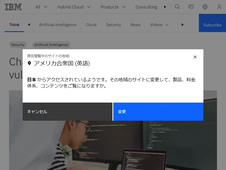
Task: Expand the AI dropdown menu
Action: tap(41, 7)
